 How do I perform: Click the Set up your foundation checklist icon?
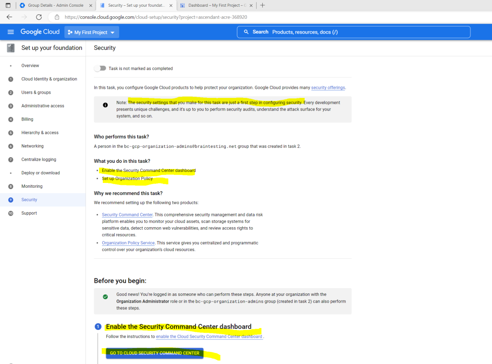(11, 48)
